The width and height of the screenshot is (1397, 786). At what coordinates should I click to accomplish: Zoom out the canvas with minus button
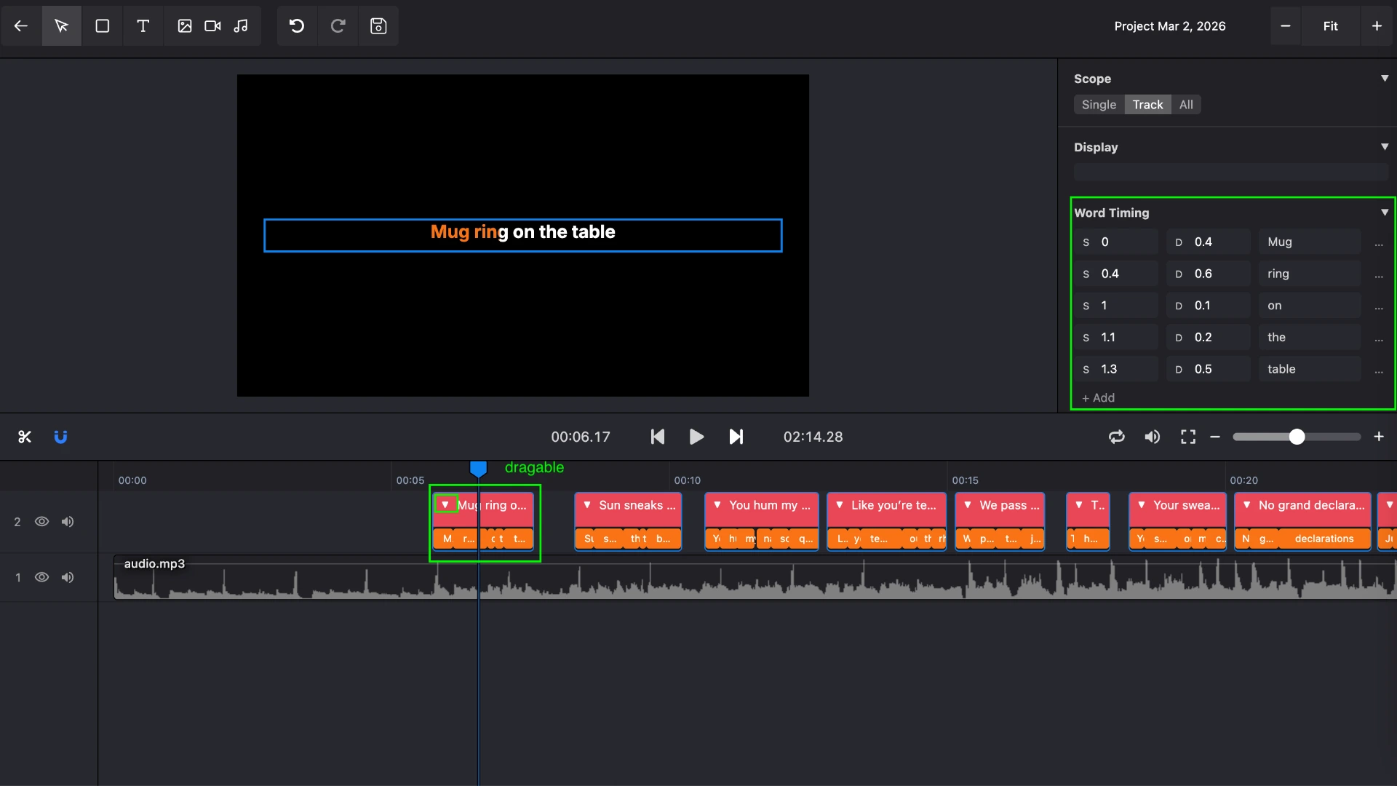pyautogui.click(x=1286, y=26)
